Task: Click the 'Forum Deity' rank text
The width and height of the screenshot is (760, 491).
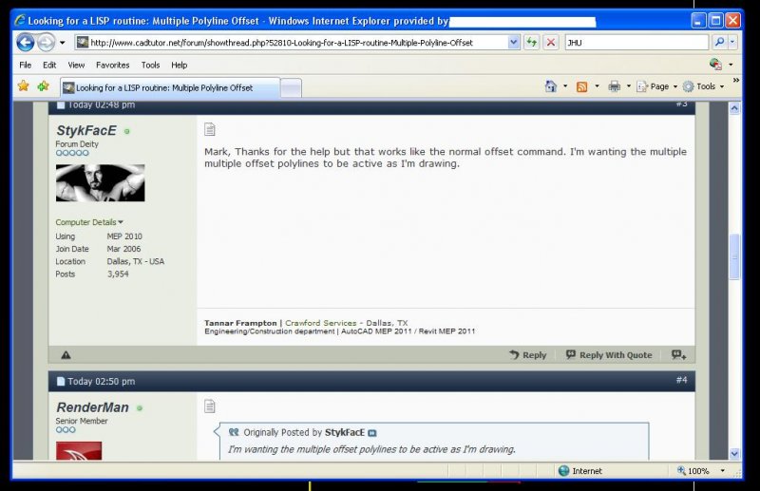Action: (77, 144)
